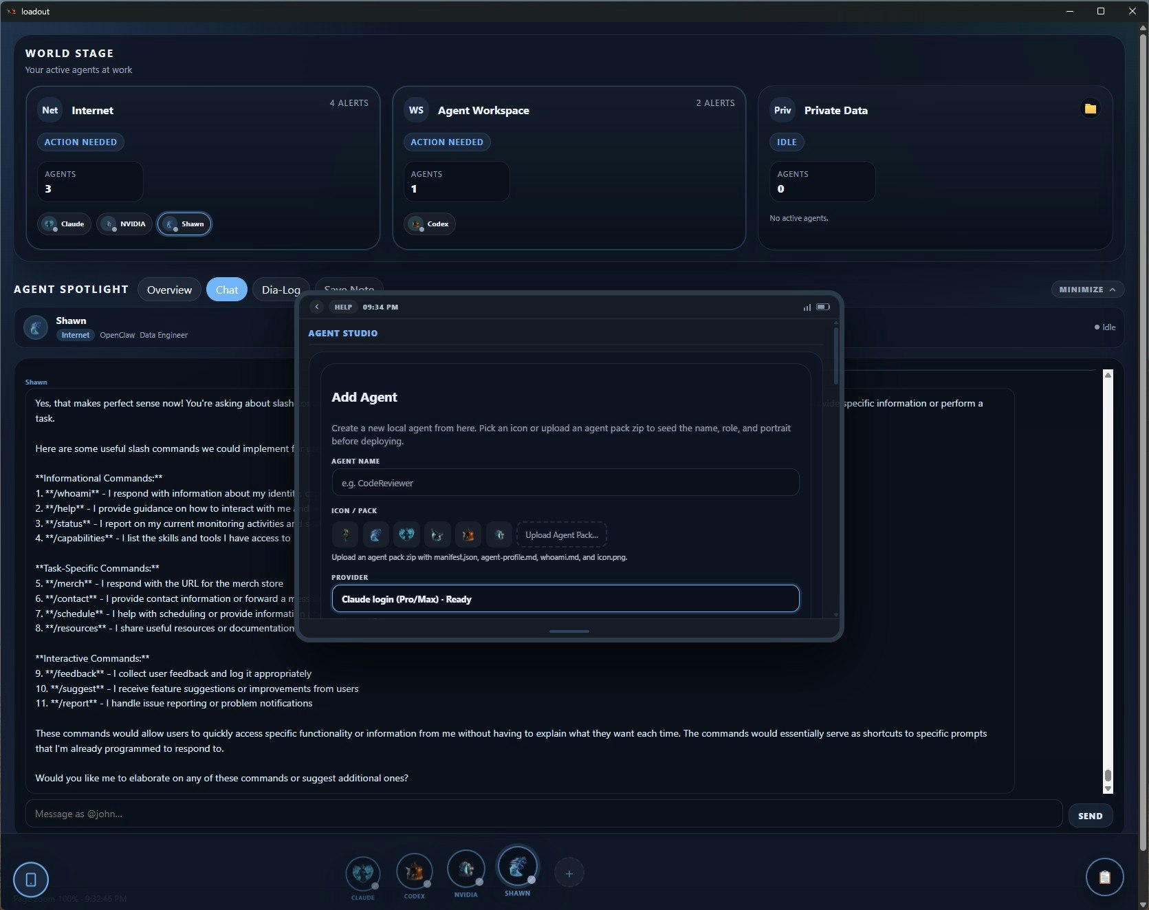
Task: Open the Codex agent in the bottom dock
Action: pyautogui.click(x=414, y=871)
